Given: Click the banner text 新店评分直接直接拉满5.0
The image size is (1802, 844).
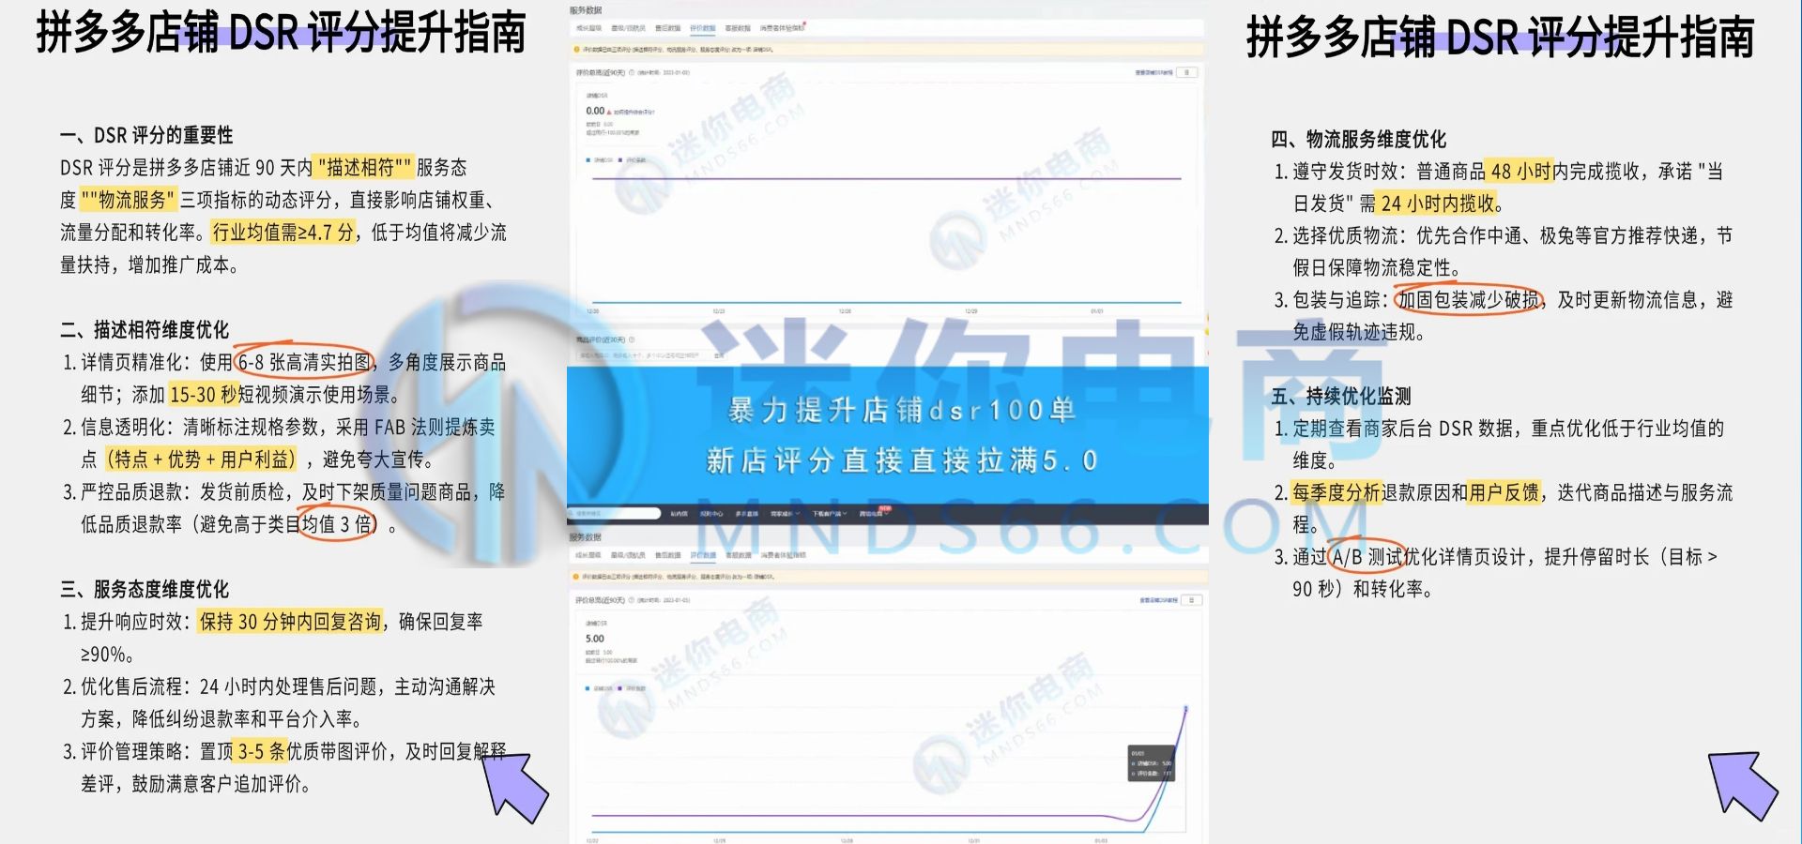Looking at the screenshot, I should [x=902, y=460].
